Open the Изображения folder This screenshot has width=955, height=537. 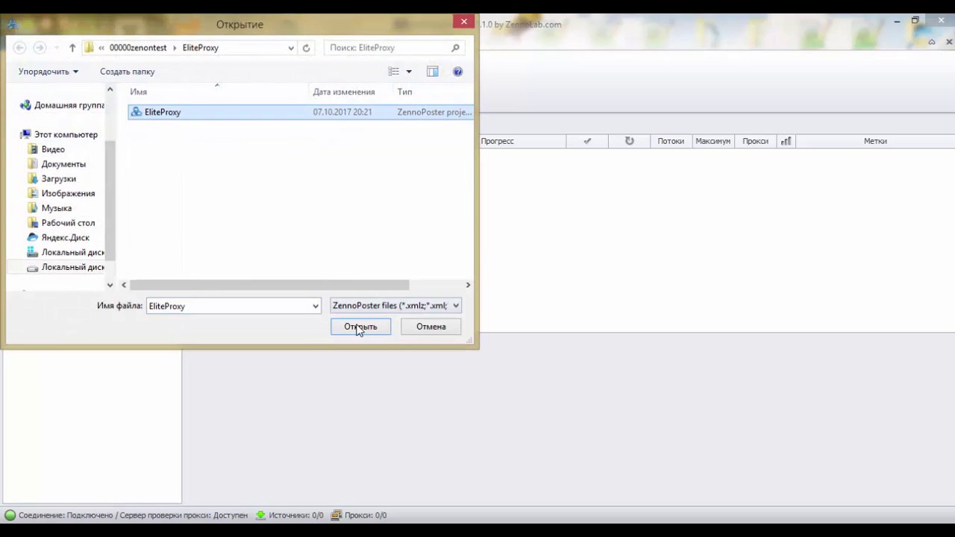pyautogui.click(x=61, y=193)
